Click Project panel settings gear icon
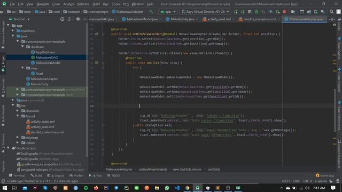This screenshot has height=192, width=342. pos(78,19)
